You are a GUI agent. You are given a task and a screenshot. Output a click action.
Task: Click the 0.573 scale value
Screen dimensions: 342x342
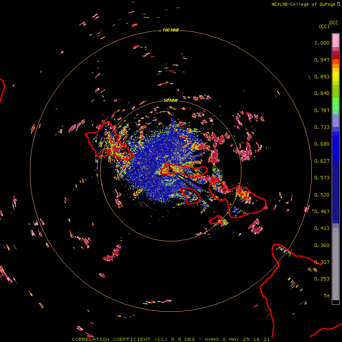[x=322, y=178]
